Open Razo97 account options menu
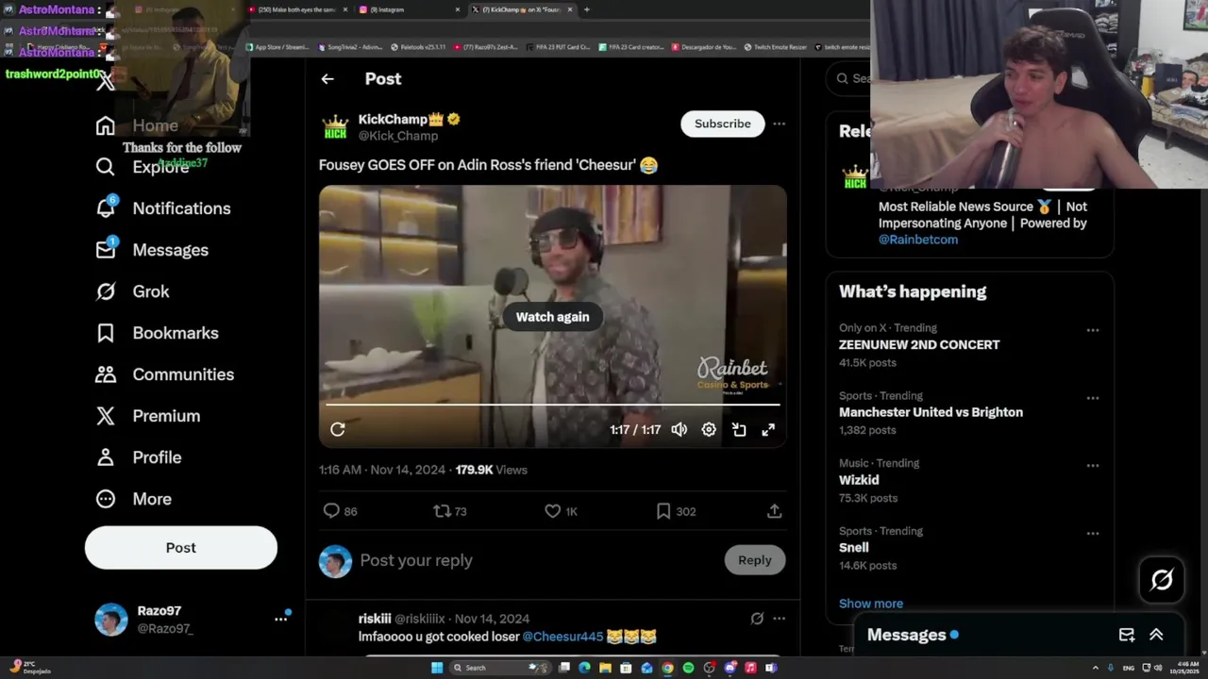Viewport: 1208px width, 679px height. click(280, 619)
